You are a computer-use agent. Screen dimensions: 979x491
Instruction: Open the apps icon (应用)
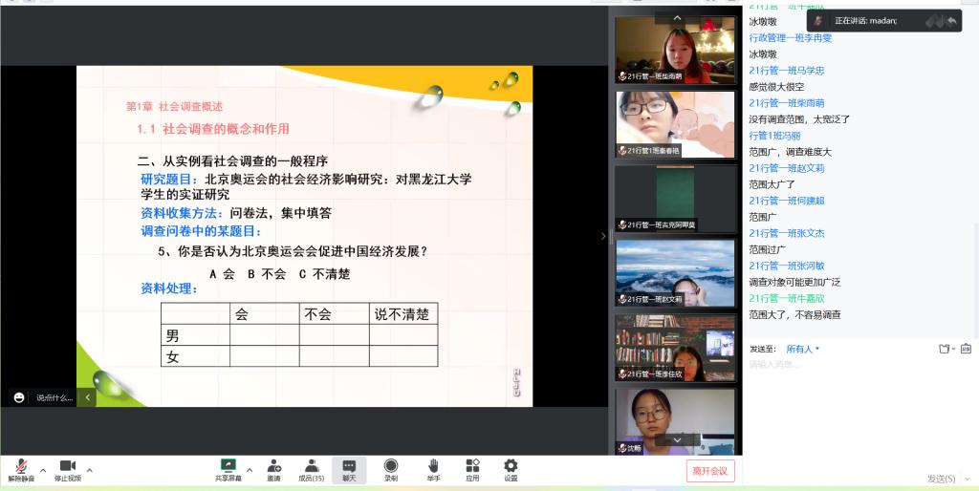tap(472, 467)
